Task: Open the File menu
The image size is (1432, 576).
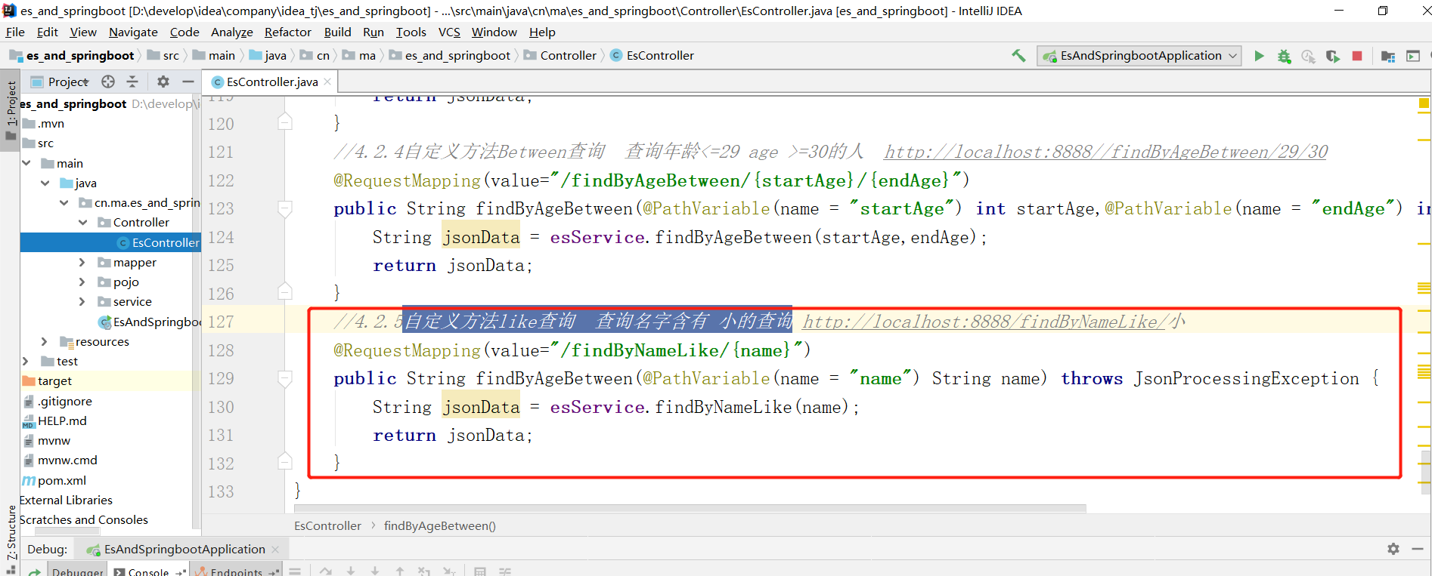Action: pos(15,32)
